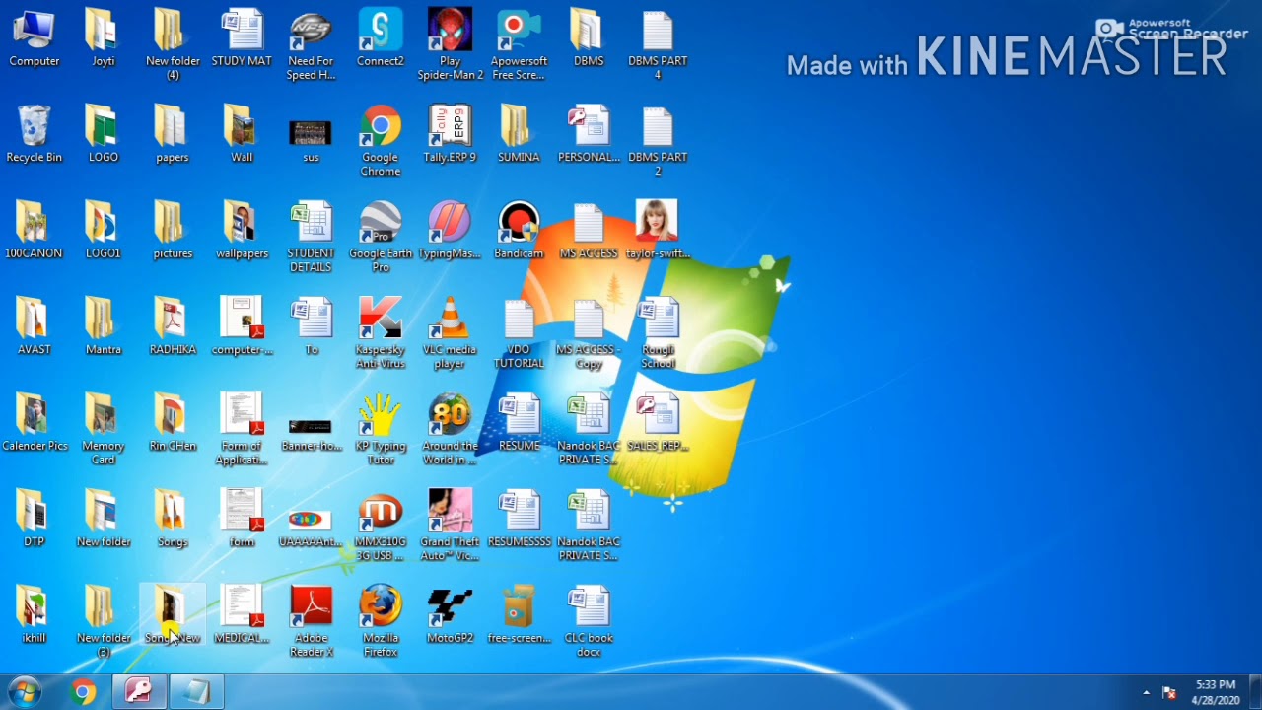Select the AVAST folder
This screenshot has width=1262, height=710.
pos(35,326)
